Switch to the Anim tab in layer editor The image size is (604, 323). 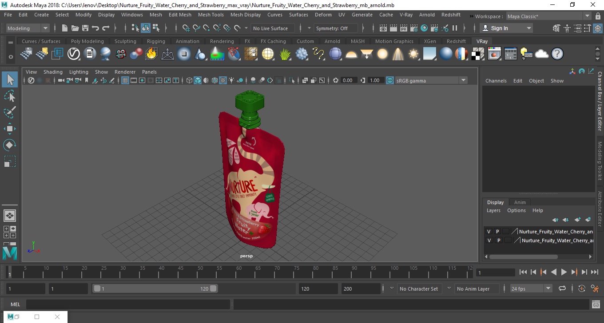click(520, 202)
